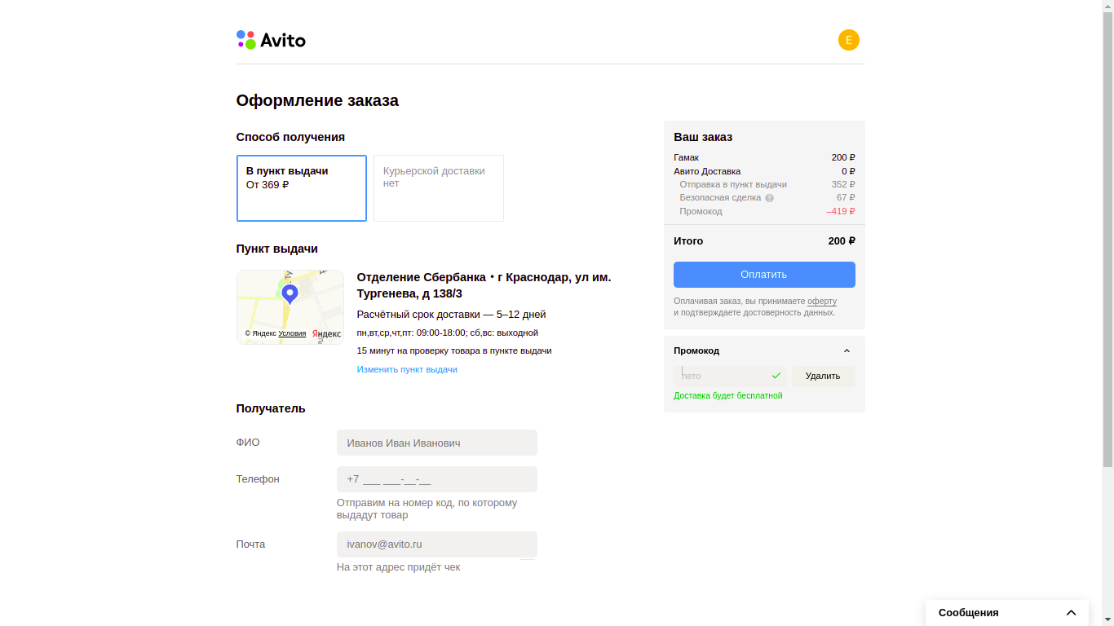Click the "Безопасная сделка" label
This screenshot has height=626, width=1114.
coord(720,198)
